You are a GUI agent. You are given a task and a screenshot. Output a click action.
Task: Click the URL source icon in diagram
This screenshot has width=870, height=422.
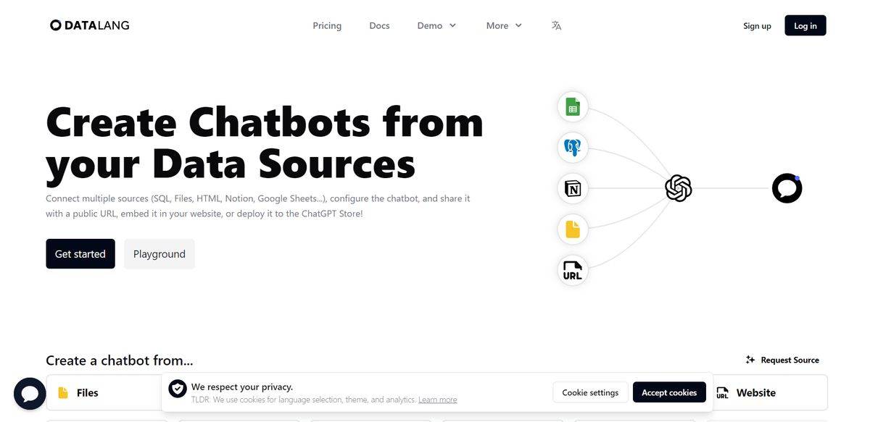(x=572, y=271)
